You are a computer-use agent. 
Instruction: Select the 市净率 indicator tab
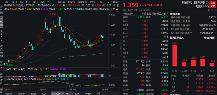tap(22, 93)
